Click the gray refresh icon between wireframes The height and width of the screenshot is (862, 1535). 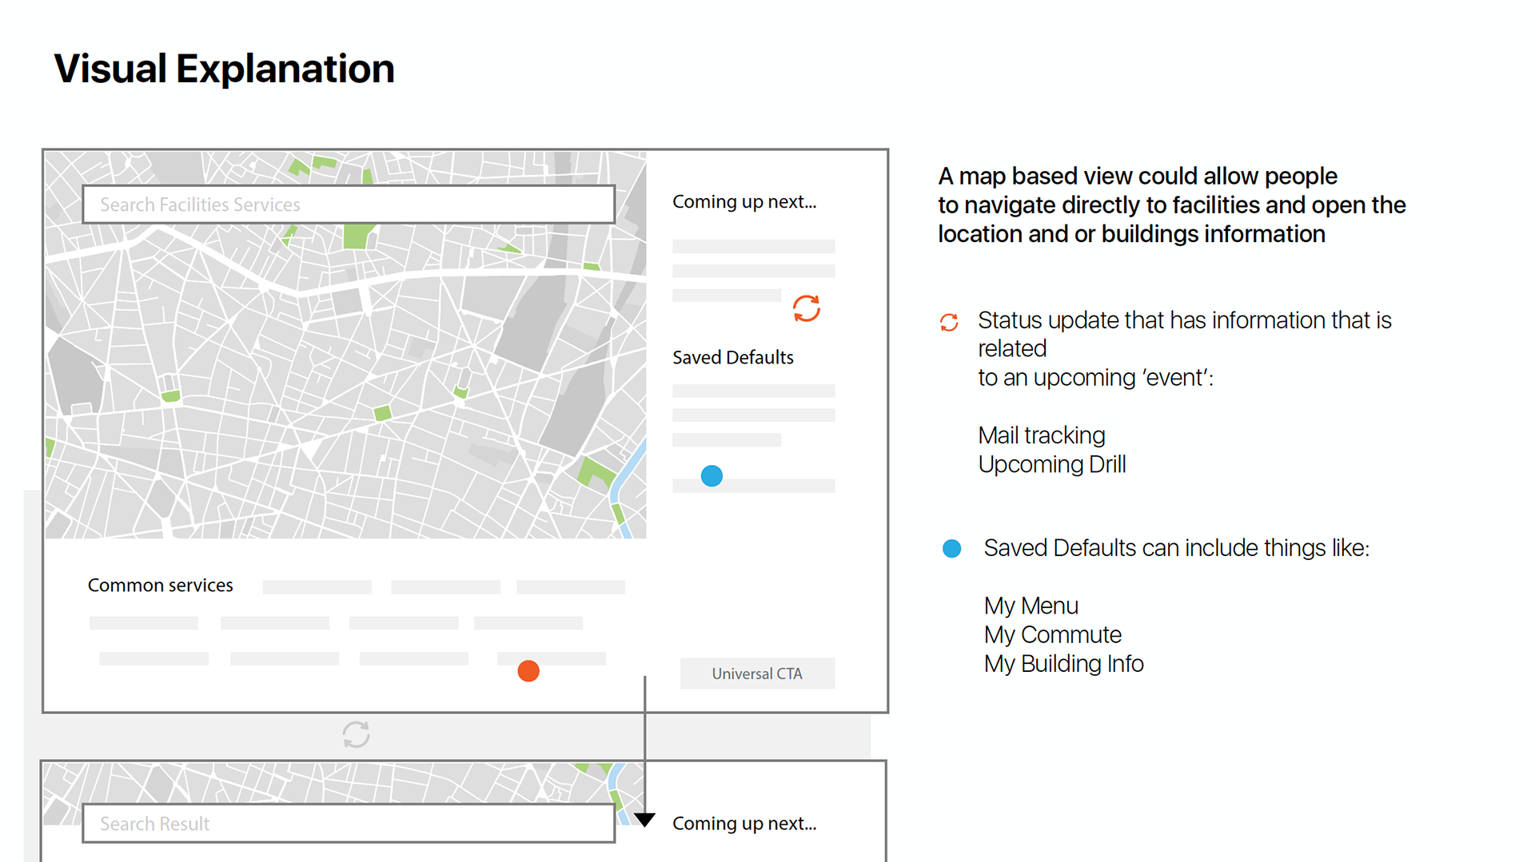point(356,735)
